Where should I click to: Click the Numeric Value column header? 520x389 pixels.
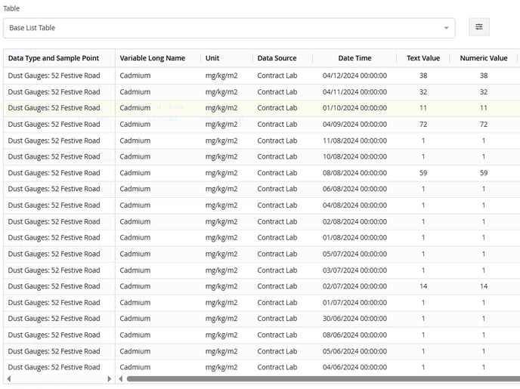(484, 58)
